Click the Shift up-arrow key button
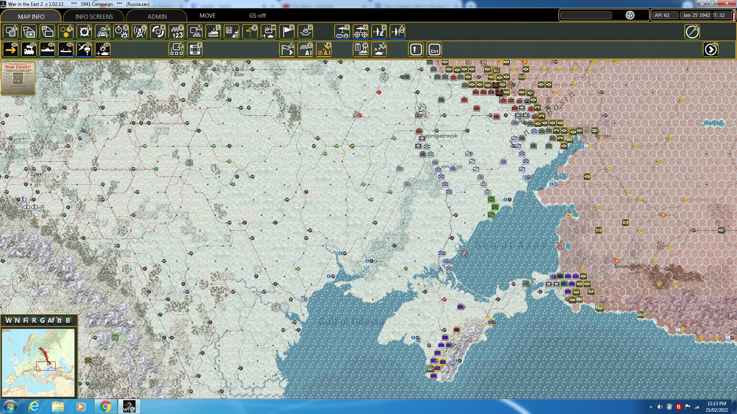 point(416,50)
